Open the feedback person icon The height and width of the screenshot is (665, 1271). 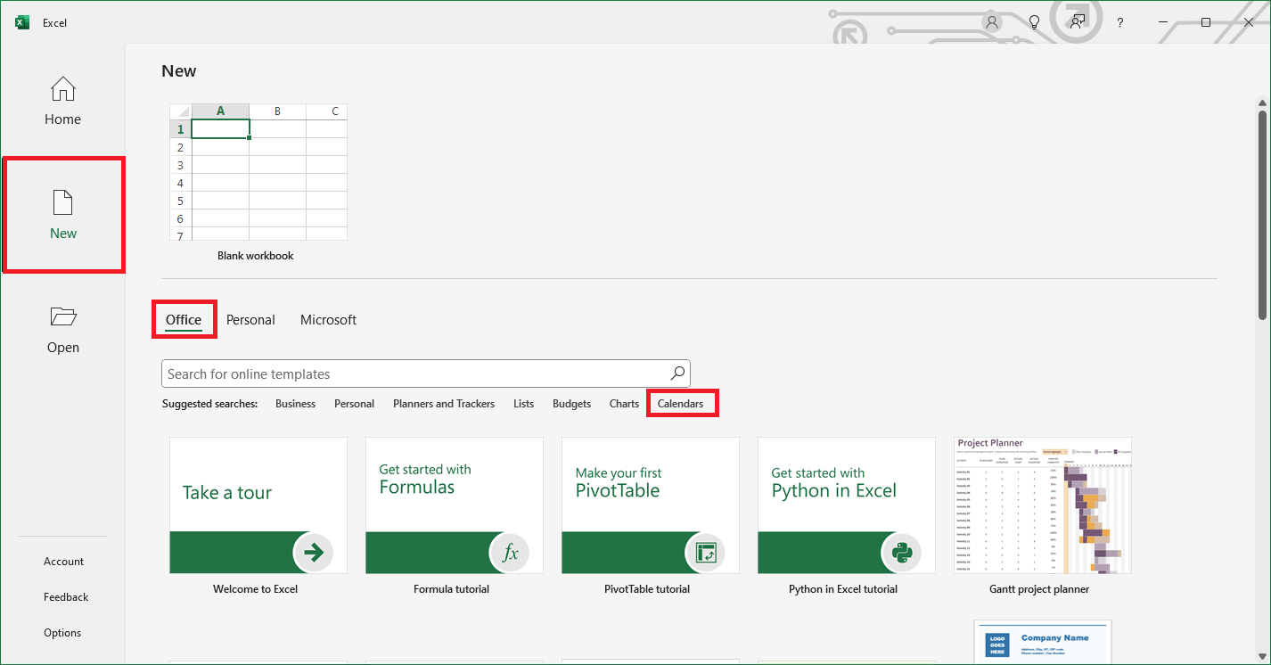[x=1078, y=22]
